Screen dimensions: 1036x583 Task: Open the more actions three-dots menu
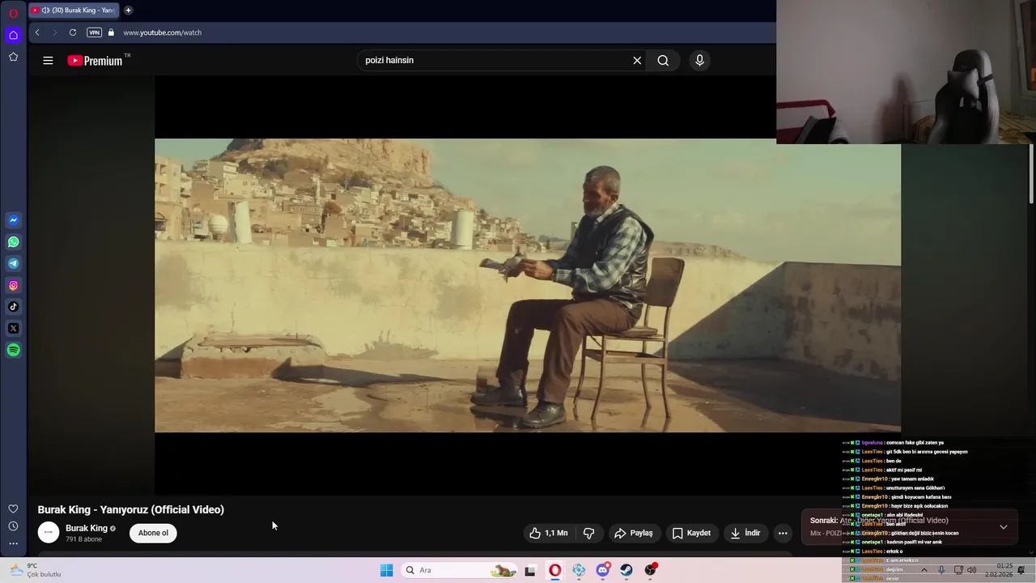tap(783, 533)
